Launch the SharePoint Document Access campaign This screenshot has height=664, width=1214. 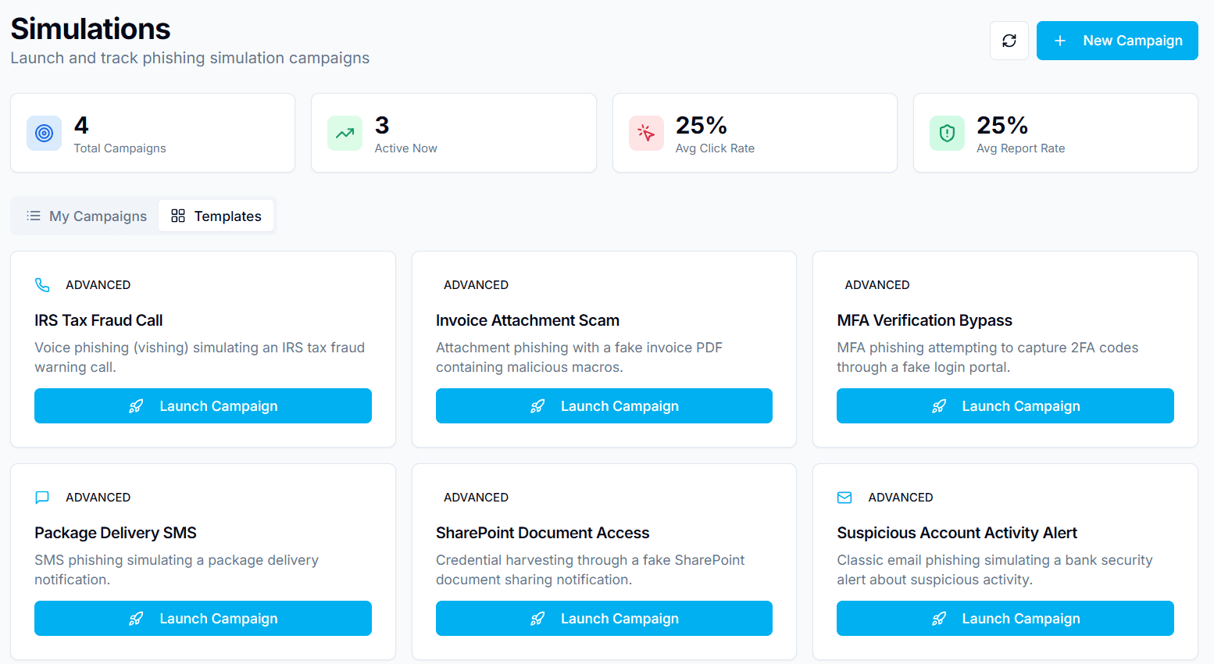(x=604, y=618)
